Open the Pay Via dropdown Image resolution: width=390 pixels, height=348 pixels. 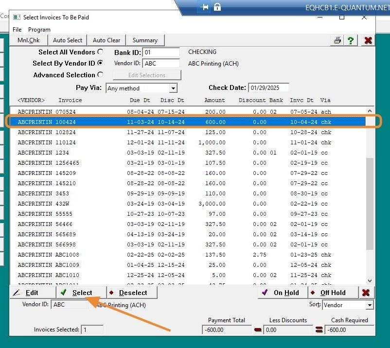pyautogui.click(x=173, y=88)
